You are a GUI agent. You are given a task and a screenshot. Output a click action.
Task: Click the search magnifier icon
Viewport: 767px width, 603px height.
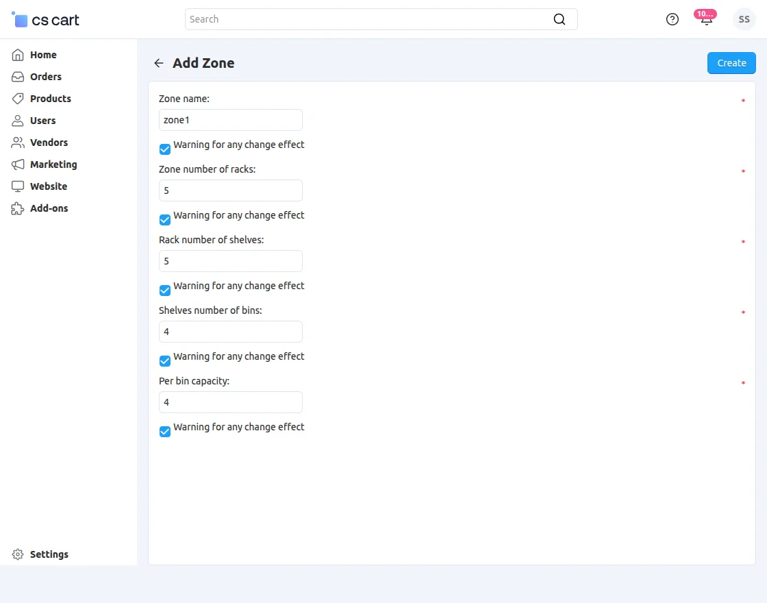[x=559, y=19]
